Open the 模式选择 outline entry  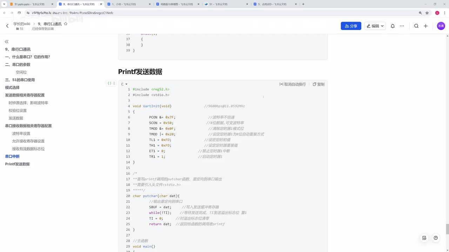pos(12,87)
